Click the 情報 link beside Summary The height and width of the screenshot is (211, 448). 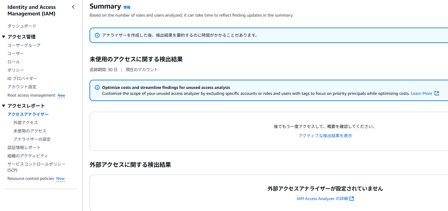point(127,7)
